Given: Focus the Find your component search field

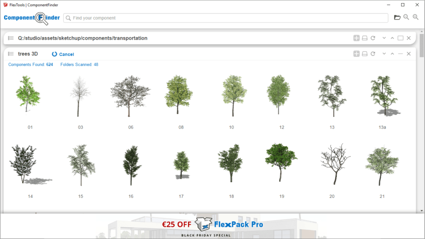Looking at the screenshot, I should (x=226, y=18).
